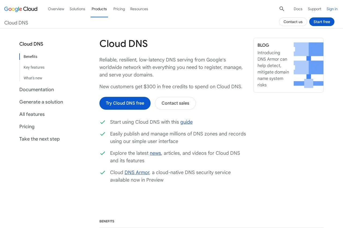This screenshot has height=228, width=343.
Task: Click Try Cloud DNS free button
Action: click(125, 103)
